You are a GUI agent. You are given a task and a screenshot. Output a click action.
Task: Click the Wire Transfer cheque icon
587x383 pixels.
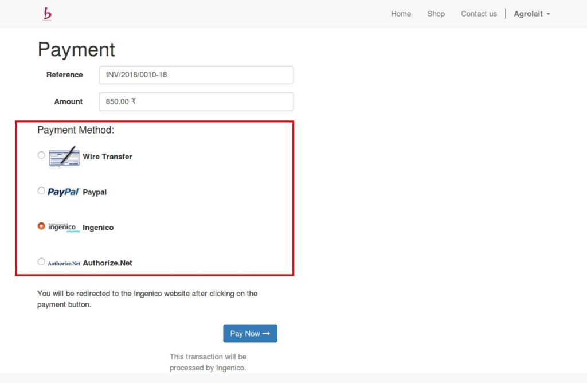[64, 157]
